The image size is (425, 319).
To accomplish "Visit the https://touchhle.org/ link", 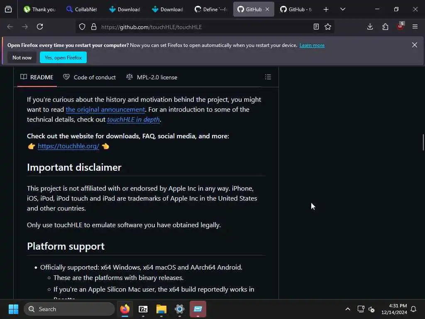I will (x=68, y=146).
